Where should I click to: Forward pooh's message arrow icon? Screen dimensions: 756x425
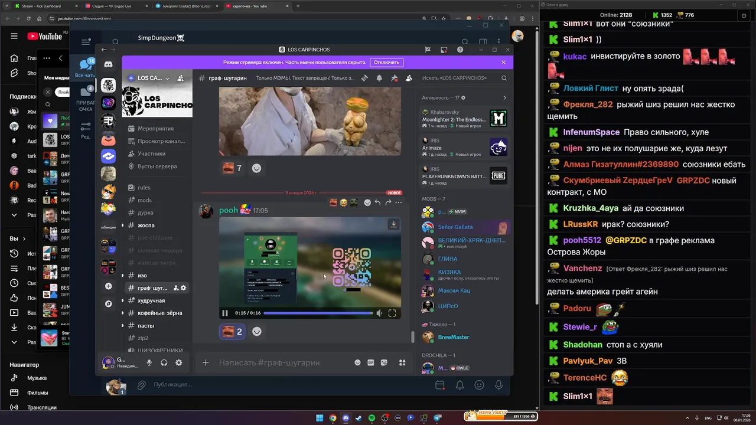click(388, 202)
